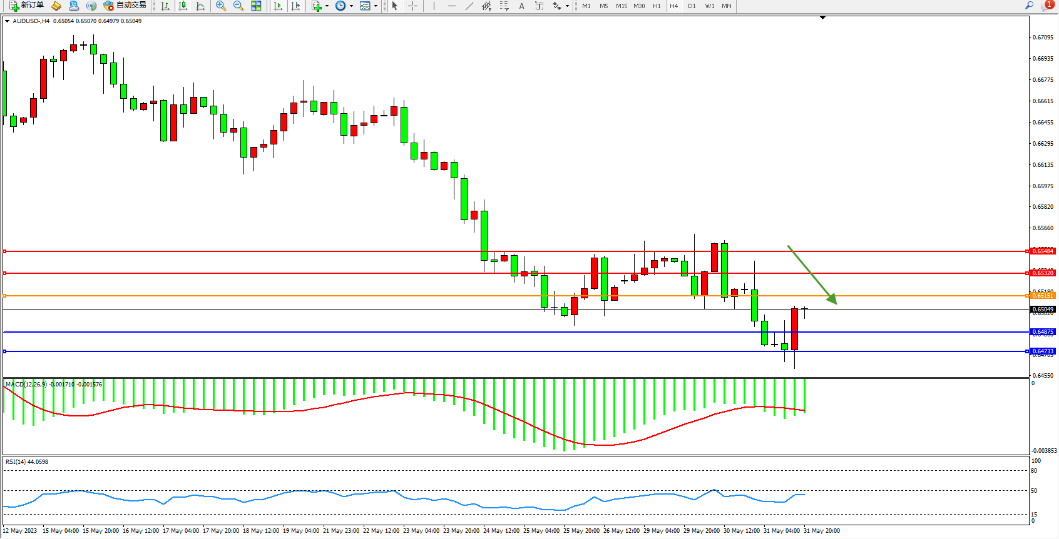This screenshot has width=1059, height=539.
Task: Click the chart shift triangle marker
Action: (822, 18)
